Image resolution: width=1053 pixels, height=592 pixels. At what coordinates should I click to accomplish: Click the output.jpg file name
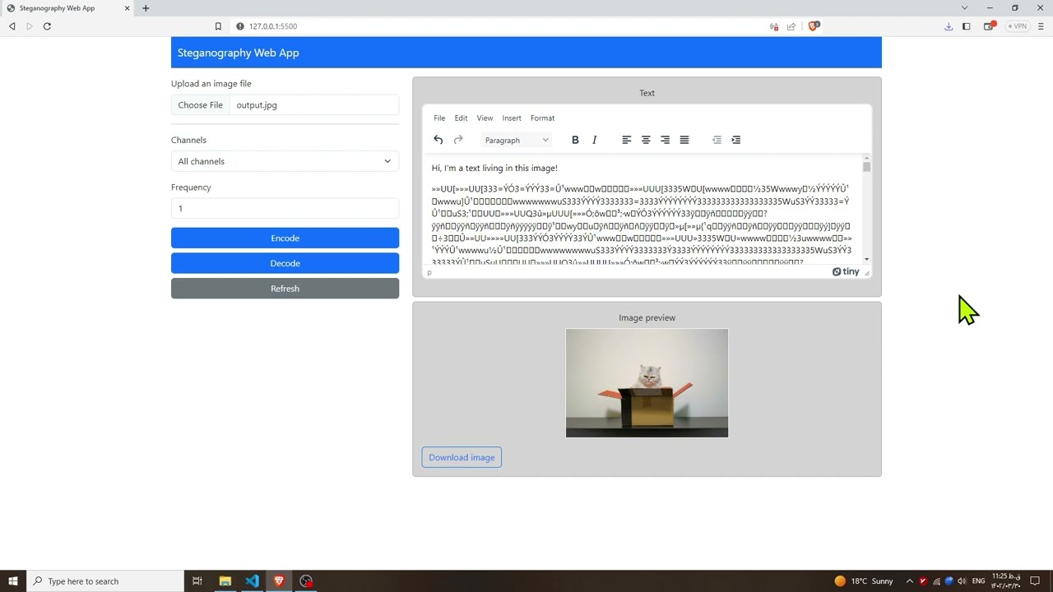pyautogui.click(x=257, y=105)
